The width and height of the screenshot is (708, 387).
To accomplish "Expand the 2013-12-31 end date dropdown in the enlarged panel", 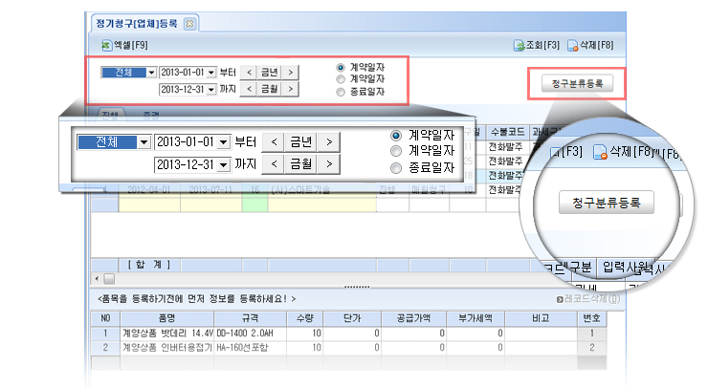I will 224,164.
